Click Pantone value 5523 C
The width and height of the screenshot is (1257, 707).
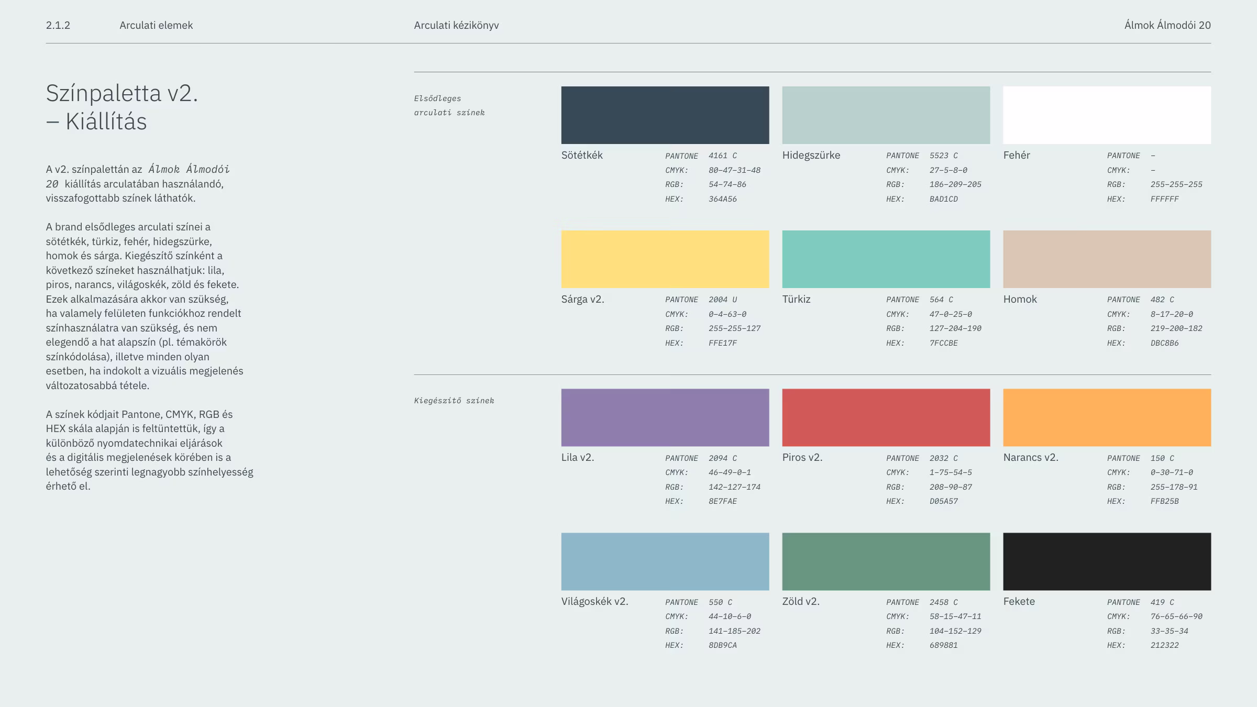pyautogui.click(x=944, y=156)
